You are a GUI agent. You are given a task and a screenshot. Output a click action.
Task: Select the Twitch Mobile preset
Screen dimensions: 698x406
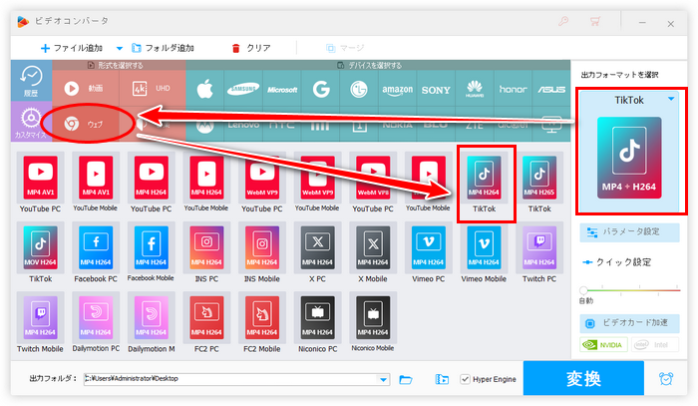pyautogui.click(x=40, y=323)
